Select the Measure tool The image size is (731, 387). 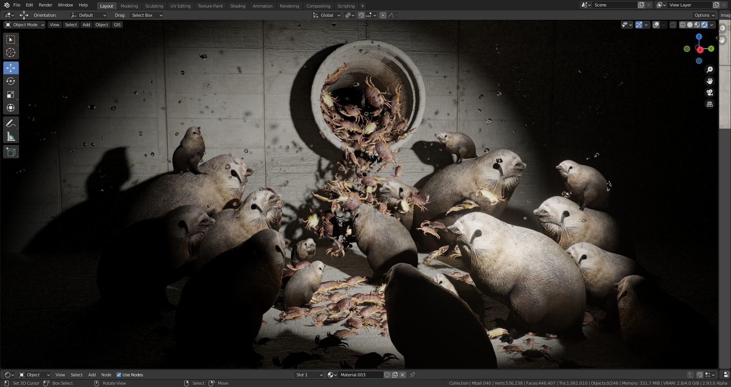pos(11,137)
